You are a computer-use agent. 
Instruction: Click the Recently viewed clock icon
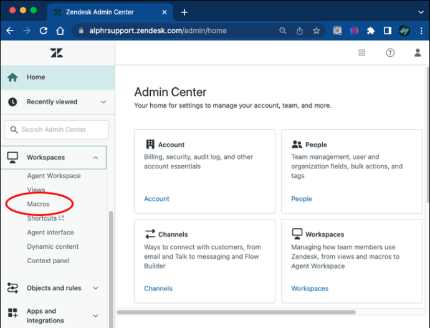pyautogui.click(x=12, y=102)
